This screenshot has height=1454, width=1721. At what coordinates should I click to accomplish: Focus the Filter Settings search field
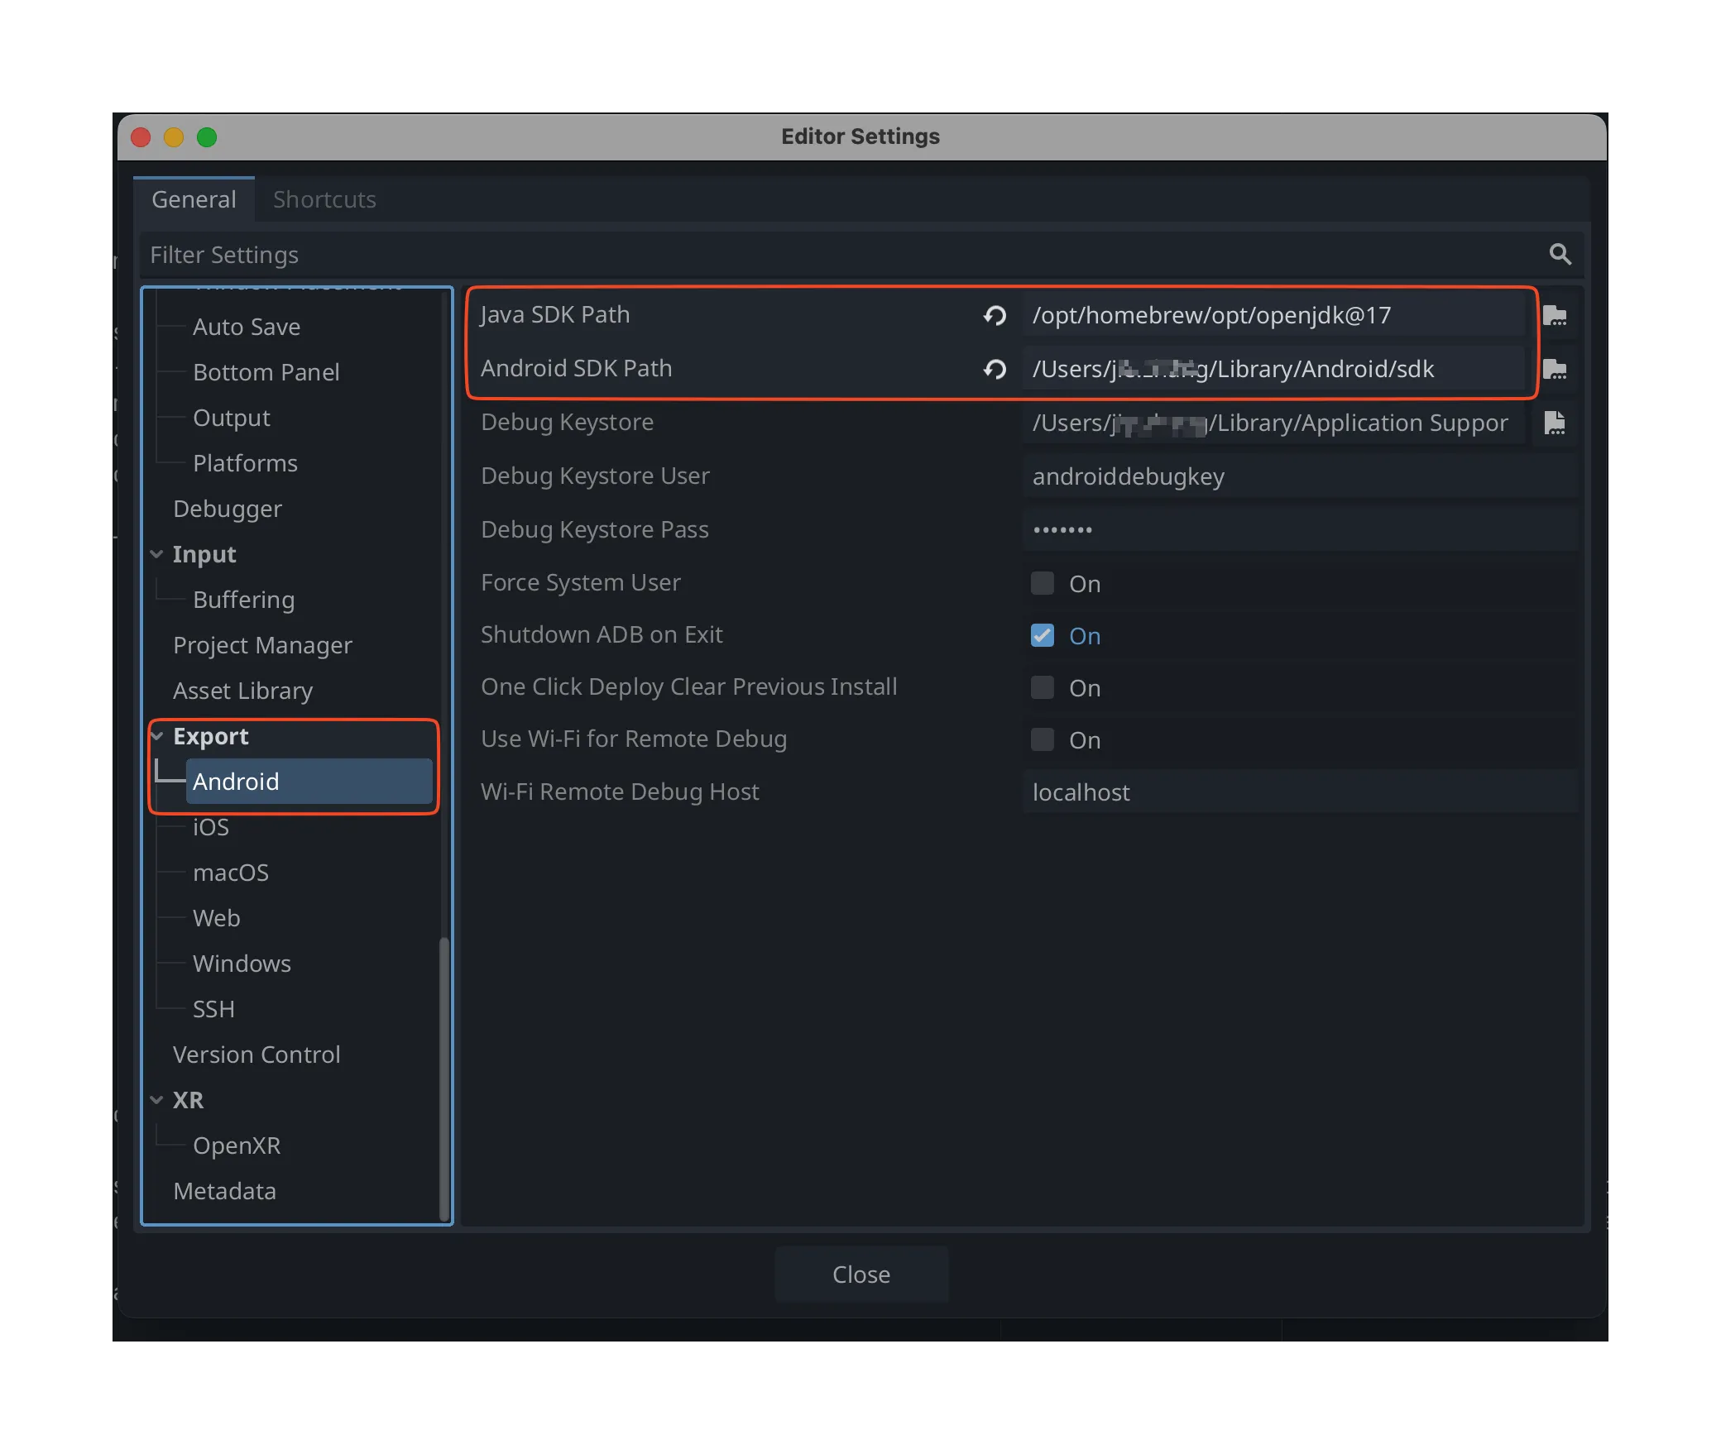827,255
